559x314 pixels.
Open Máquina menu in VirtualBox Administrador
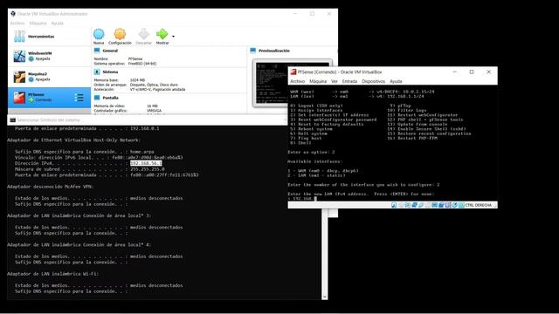[38, 24]
